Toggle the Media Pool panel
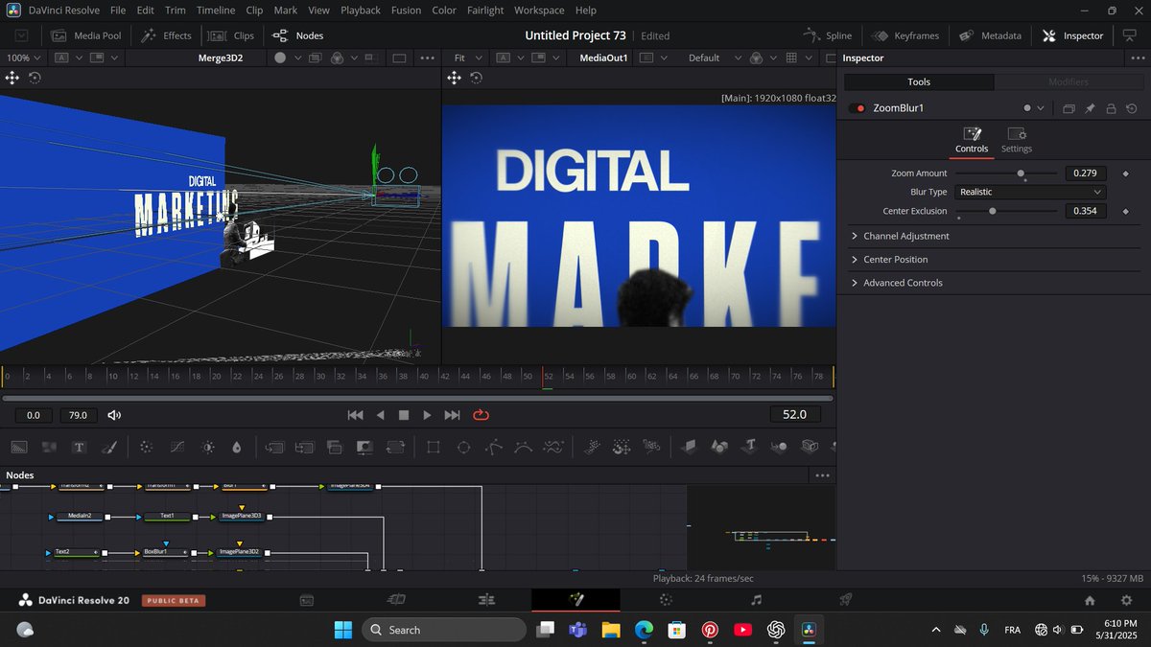This screenshot has width=1151, height=647. click(x=86, y=35)
